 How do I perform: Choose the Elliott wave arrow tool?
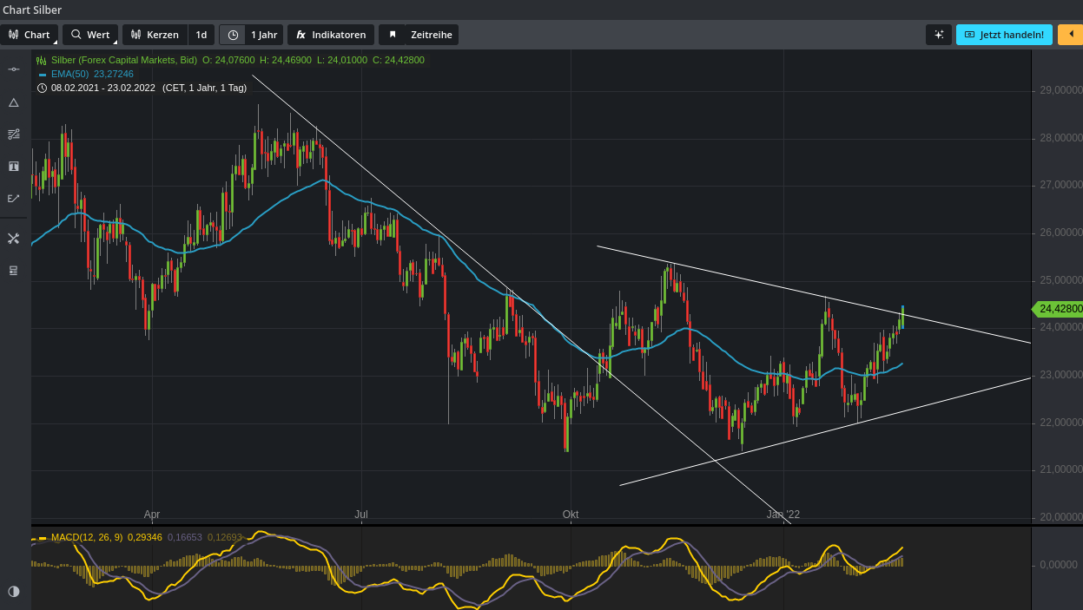coord(13,198)
